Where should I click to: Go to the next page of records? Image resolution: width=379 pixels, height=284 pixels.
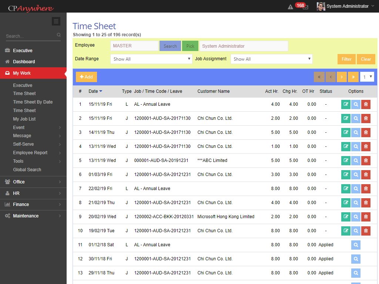point(342,77)
